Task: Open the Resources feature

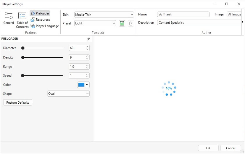Action: pyautogui.click(x=40, y=20)
